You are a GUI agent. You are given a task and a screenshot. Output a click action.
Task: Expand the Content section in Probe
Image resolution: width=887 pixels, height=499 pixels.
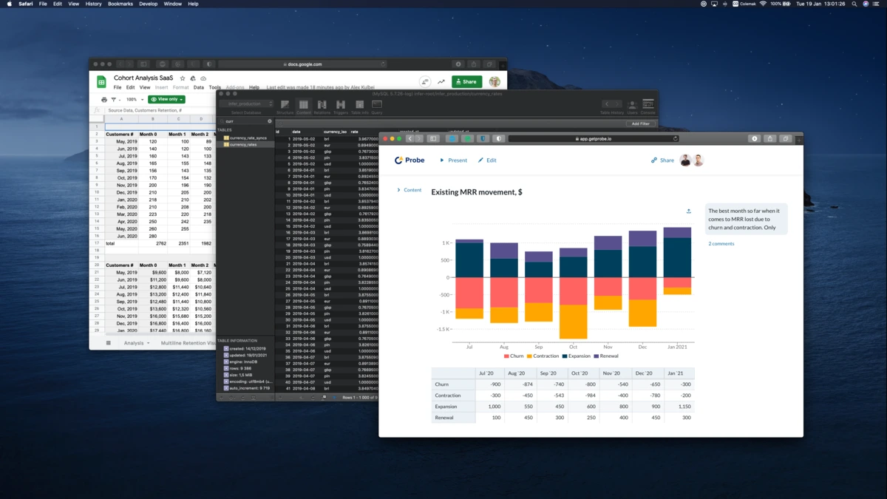(x=409, y=190)
